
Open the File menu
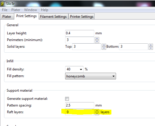point(5,10)
